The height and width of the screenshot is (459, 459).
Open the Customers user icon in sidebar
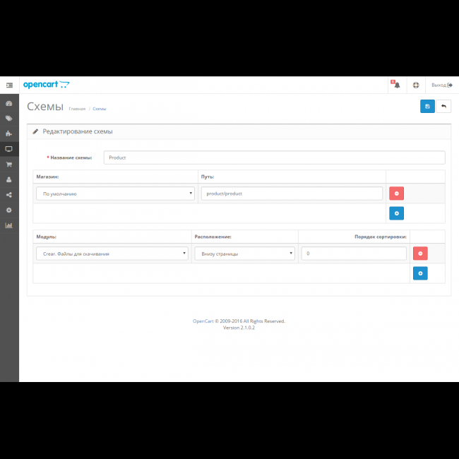[9, 179]
